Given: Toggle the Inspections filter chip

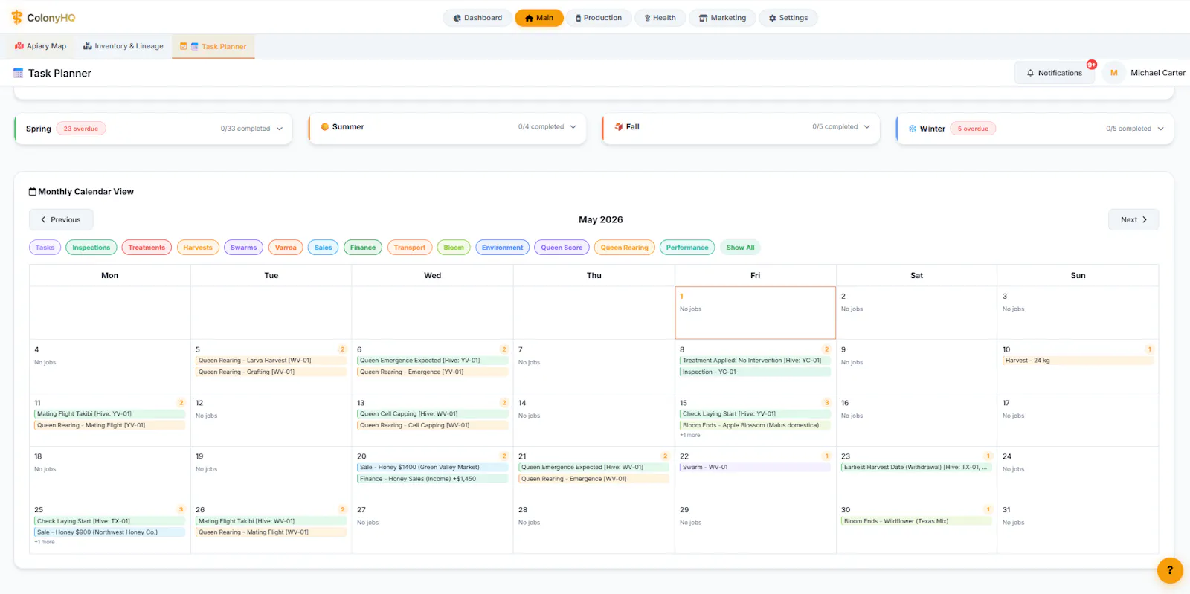Looking at the screenshot, I should [x=91, y=248].
